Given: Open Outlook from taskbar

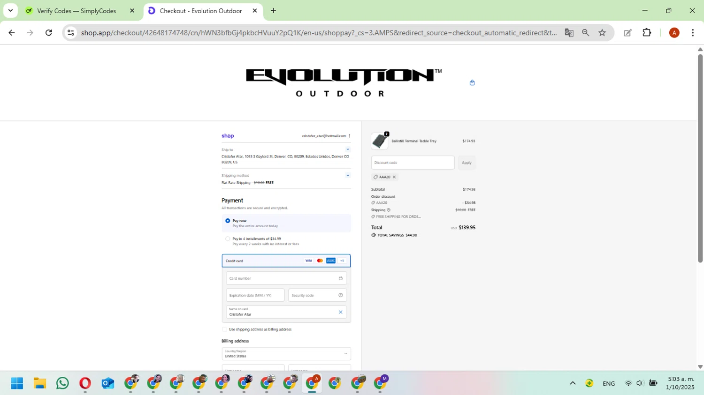Looking at the screenshot, I should 107,383.
